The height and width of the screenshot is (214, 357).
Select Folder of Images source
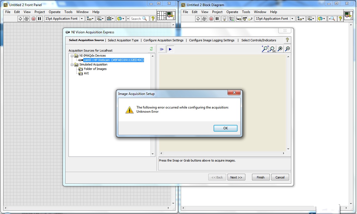pos(95,69)
